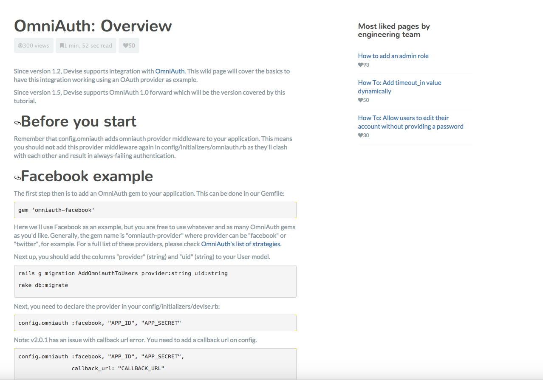
Task: Click sentence about declaring provider in devise.rb
Action: (x=117, y=306)
